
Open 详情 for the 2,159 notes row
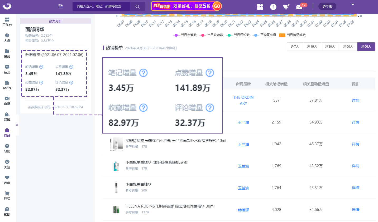pos(356,122)
